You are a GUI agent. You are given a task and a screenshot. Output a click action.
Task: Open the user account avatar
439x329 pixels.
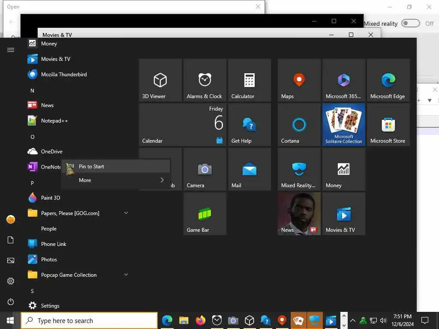(x=11, y=219)
